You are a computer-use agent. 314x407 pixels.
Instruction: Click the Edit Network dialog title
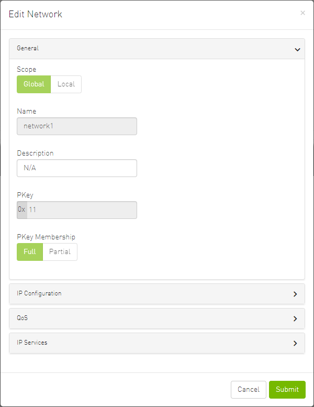pos(36,14)
